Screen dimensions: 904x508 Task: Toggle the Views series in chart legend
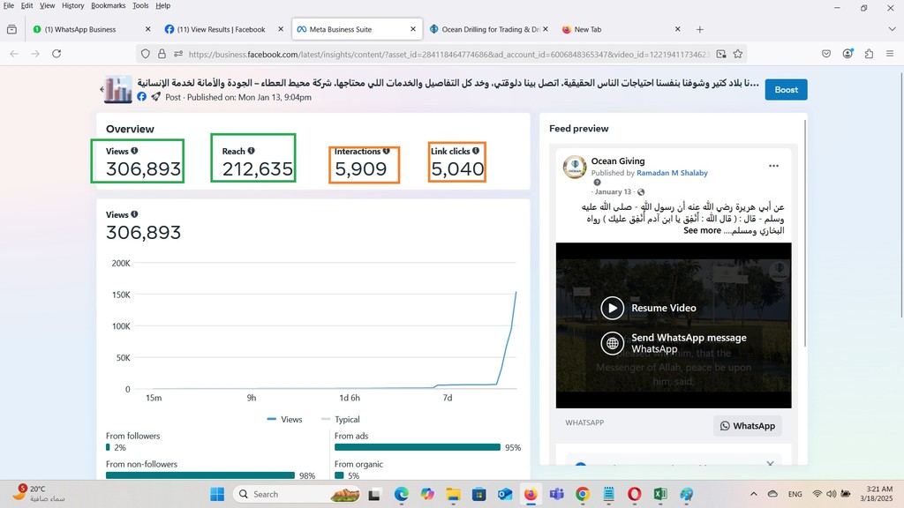coord(285,419)
